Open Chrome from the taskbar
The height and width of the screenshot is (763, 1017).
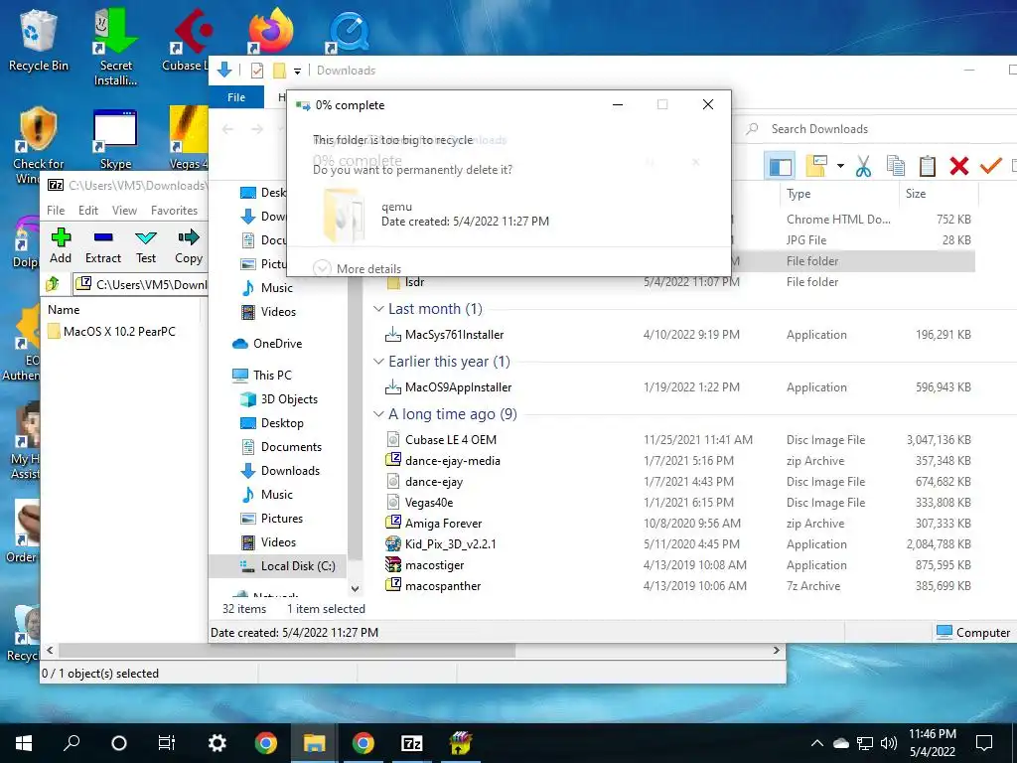(265, 743)
